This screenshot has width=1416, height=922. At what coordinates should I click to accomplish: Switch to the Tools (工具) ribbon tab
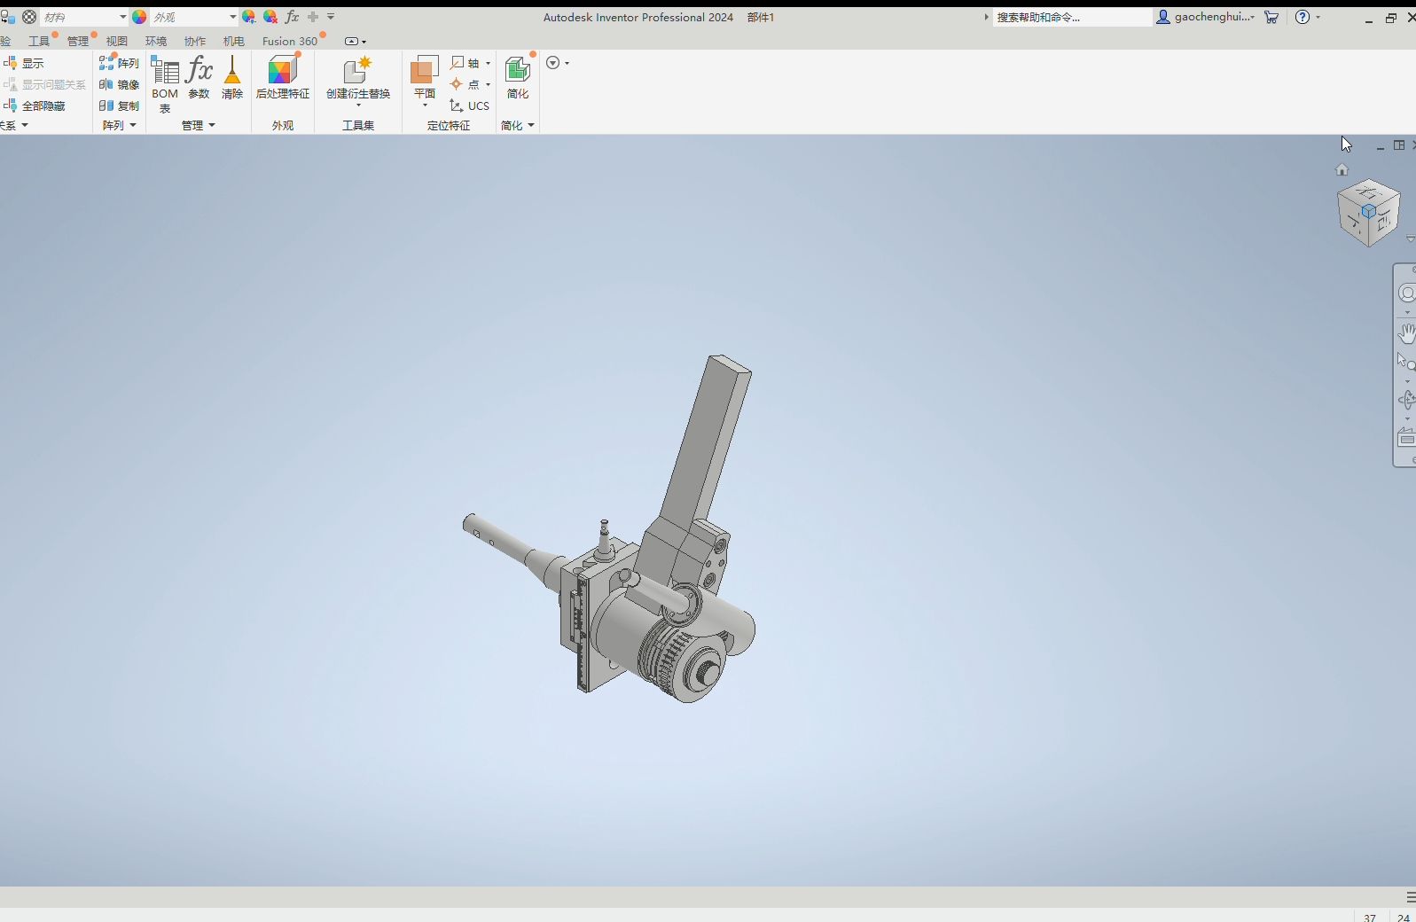pos(39,41)
